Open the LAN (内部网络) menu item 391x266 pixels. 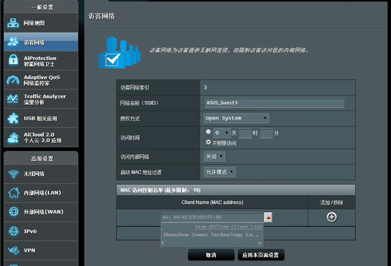tap(41, 193)
